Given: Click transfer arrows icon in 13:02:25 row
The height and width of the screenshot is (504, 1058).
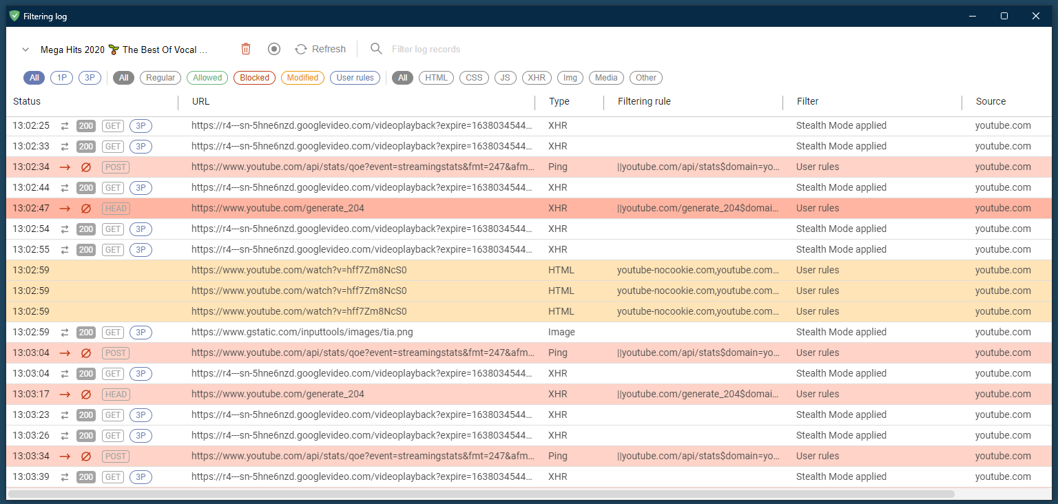Looking at the screenshot, I should click(65, 126).
